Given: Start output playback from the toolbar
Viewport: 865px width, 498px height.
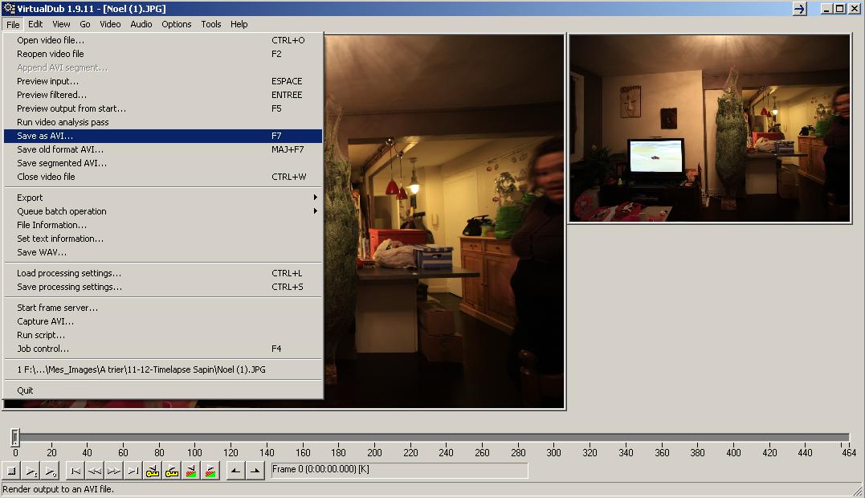Looking at the screenshot, I should coord(51,471).
